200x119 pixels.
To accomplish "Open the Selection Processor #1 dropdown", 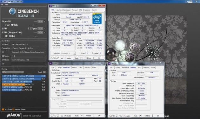I will [x=68, y=53].
